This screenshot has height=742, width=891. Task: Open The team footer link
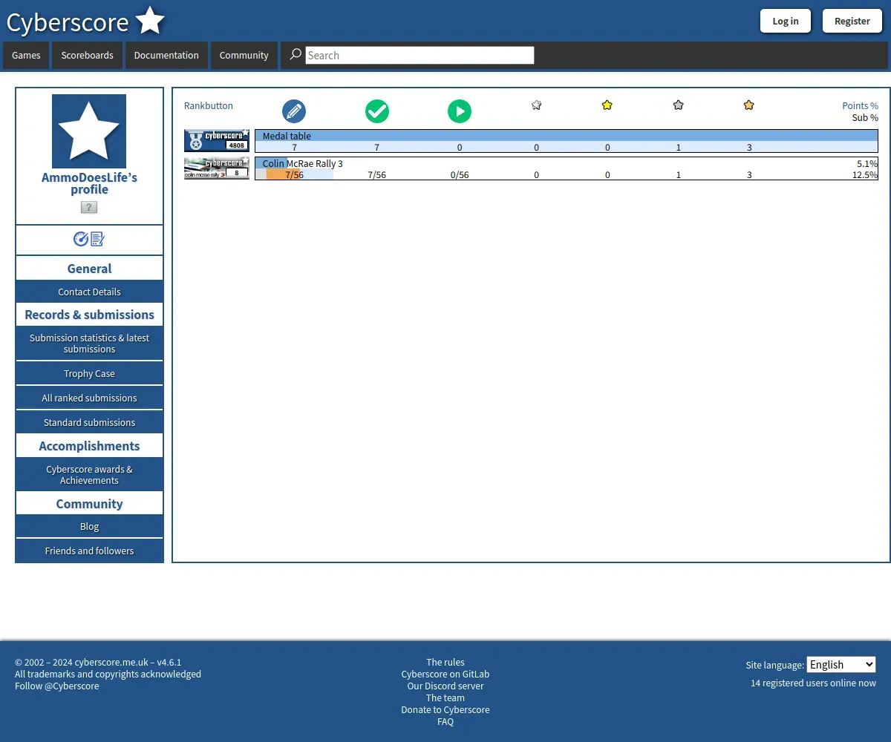pos(446,697)
